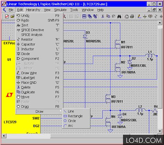Image resolution: width=164 pixels, height=145 pixels.
Task: Open the Tools menu
Action: click(x=74, y=10)
